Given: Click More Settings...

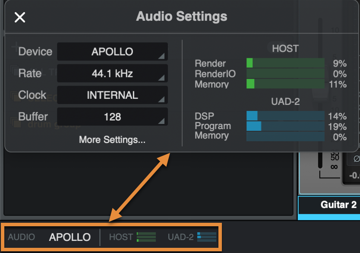Looking at the screenshot, I should pos(111,140).
